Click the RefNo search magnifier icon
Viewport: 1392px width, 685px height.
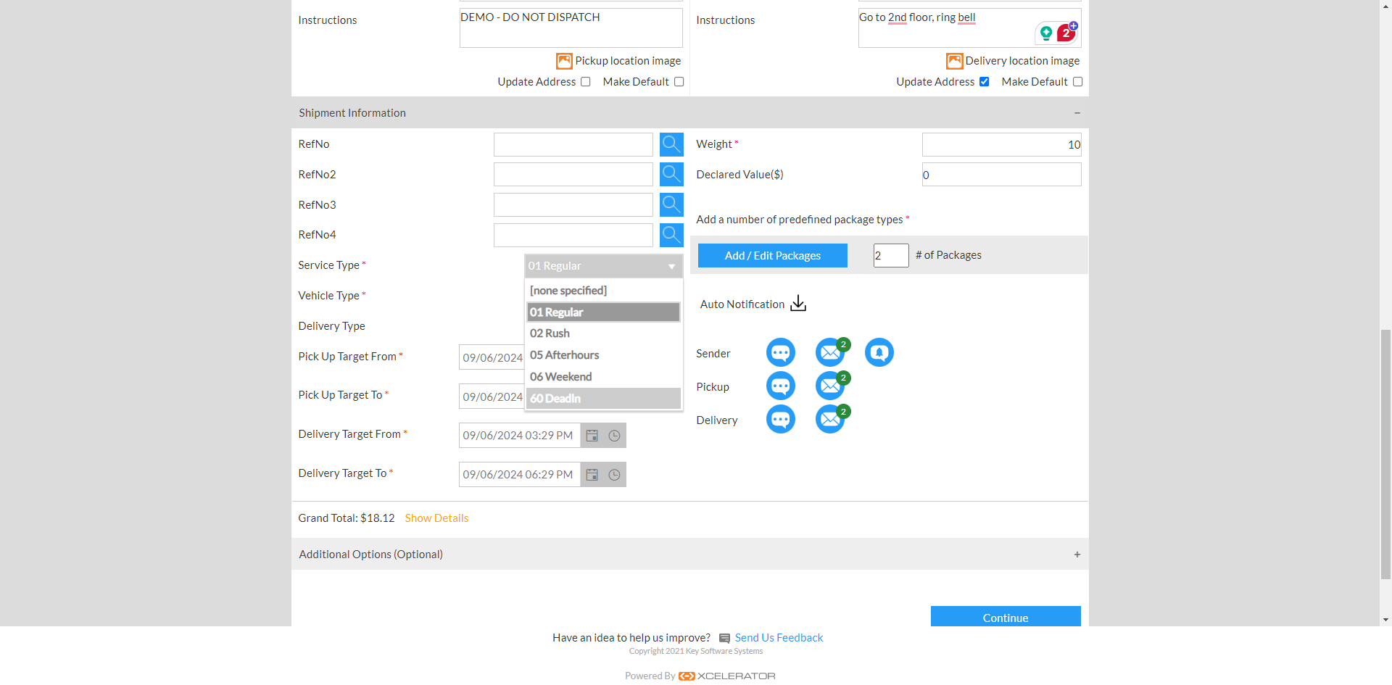point(671,144)
